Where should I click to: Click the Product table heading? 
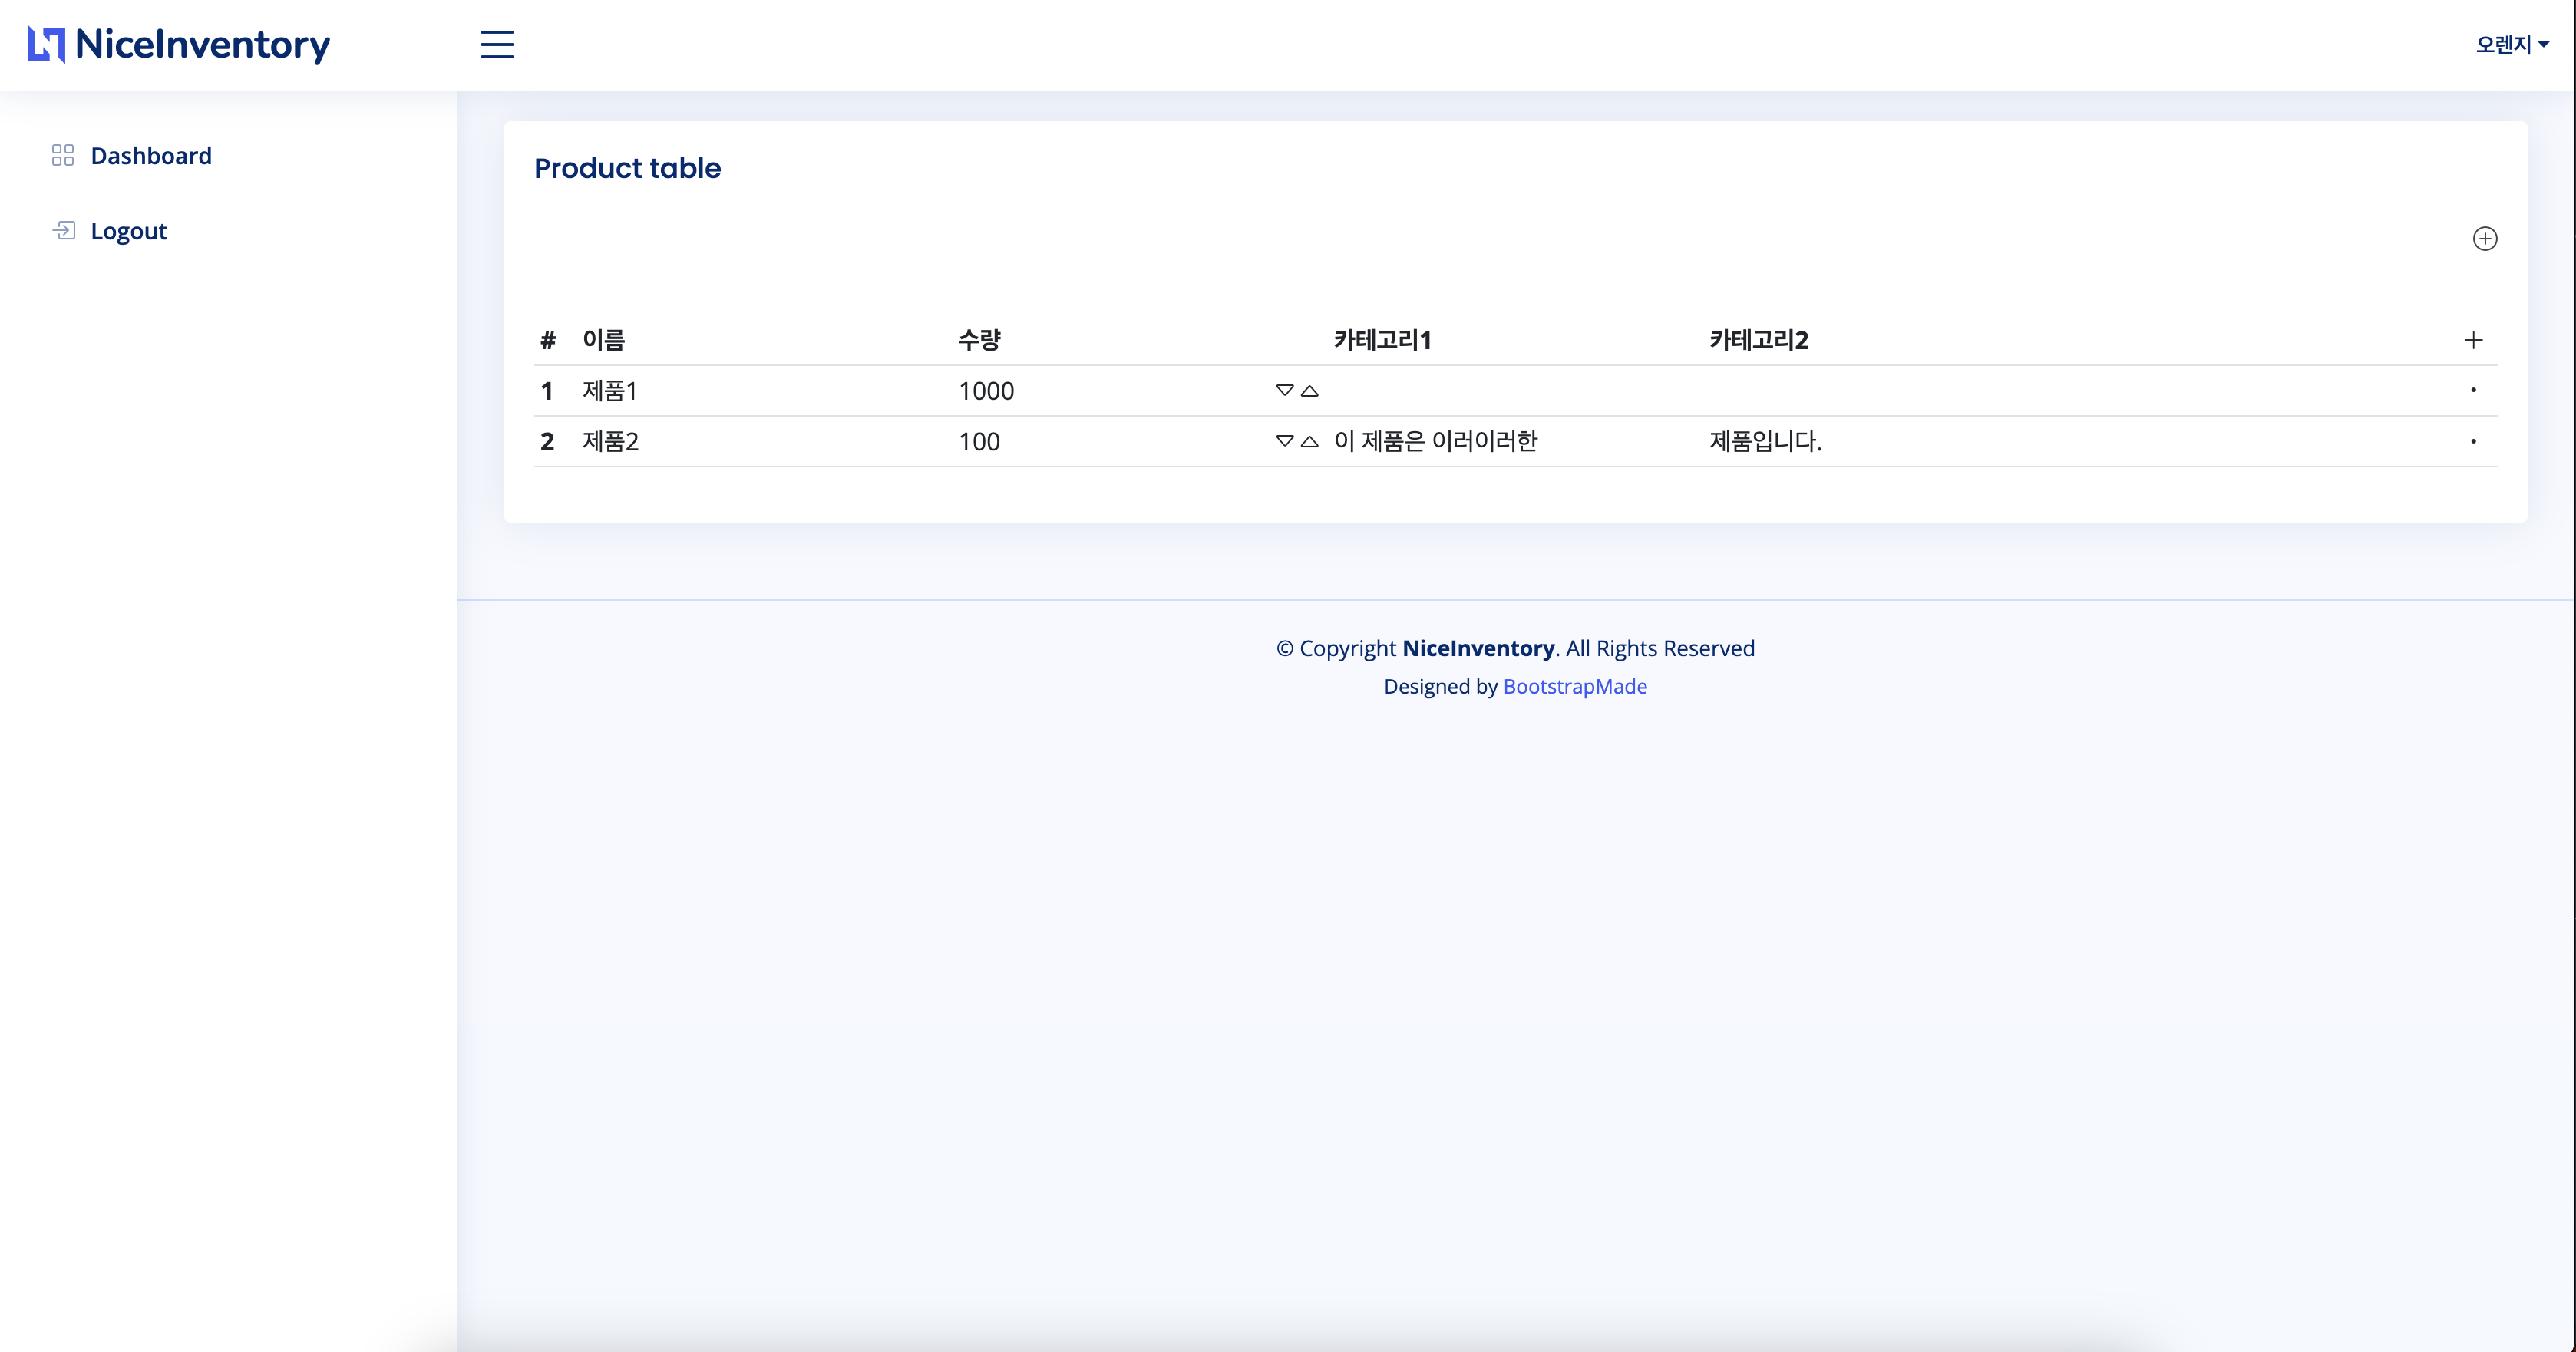627,168
